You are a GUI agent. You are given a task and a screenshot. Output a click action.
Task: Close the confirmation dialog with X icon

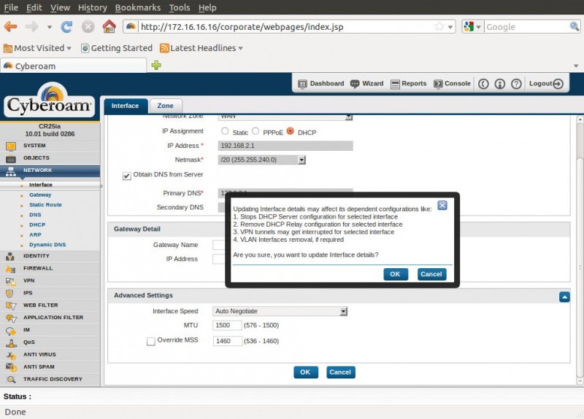coord(442,205)
